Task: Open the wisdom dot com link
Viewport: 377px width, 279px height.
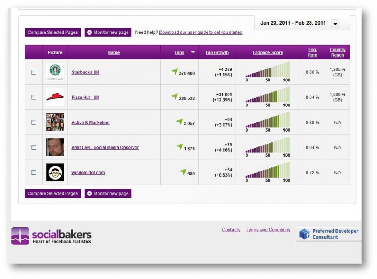Action: click(x=88, y=173)
